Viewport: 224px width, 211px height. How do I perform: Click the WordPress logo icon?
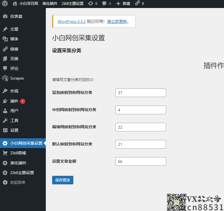[5, 3]
